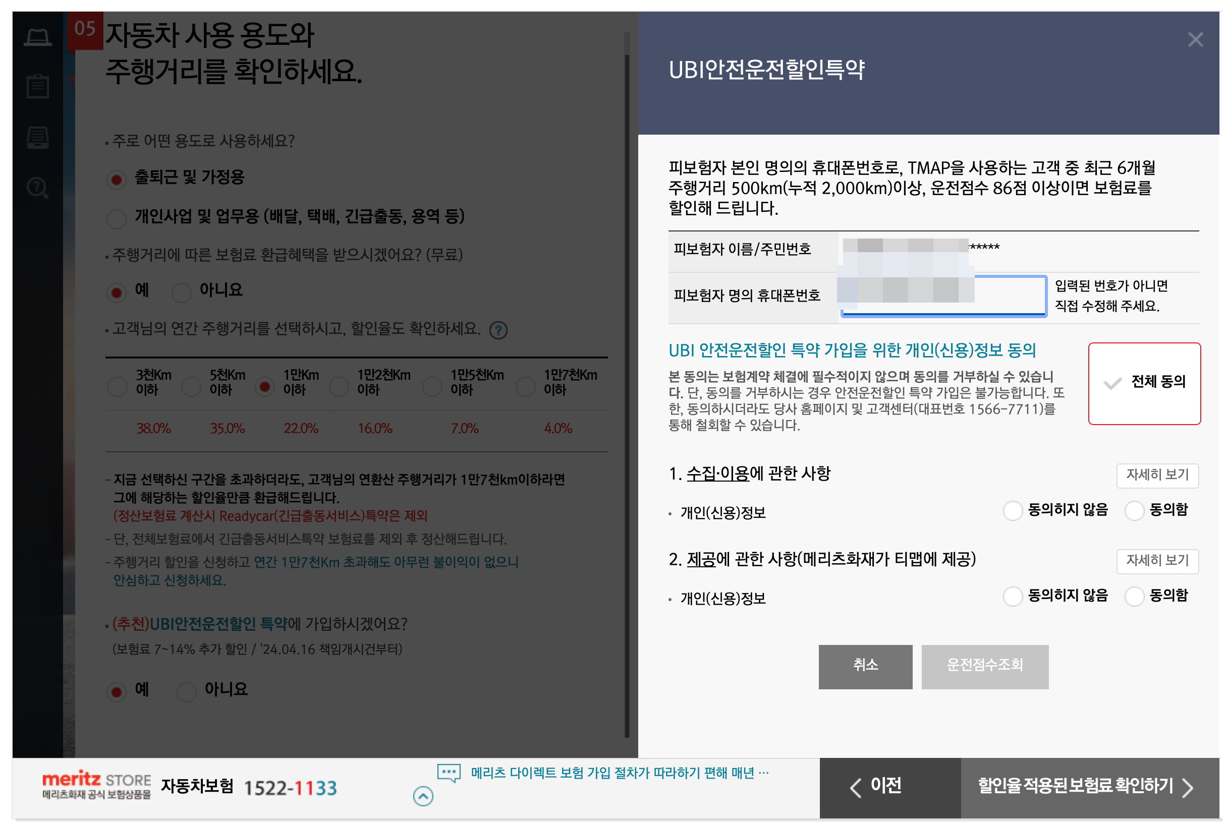This screenshot has height=827, width=1225.
Task: Select 1만7천Km 이하 mileage option
Action: pos(526,387)
